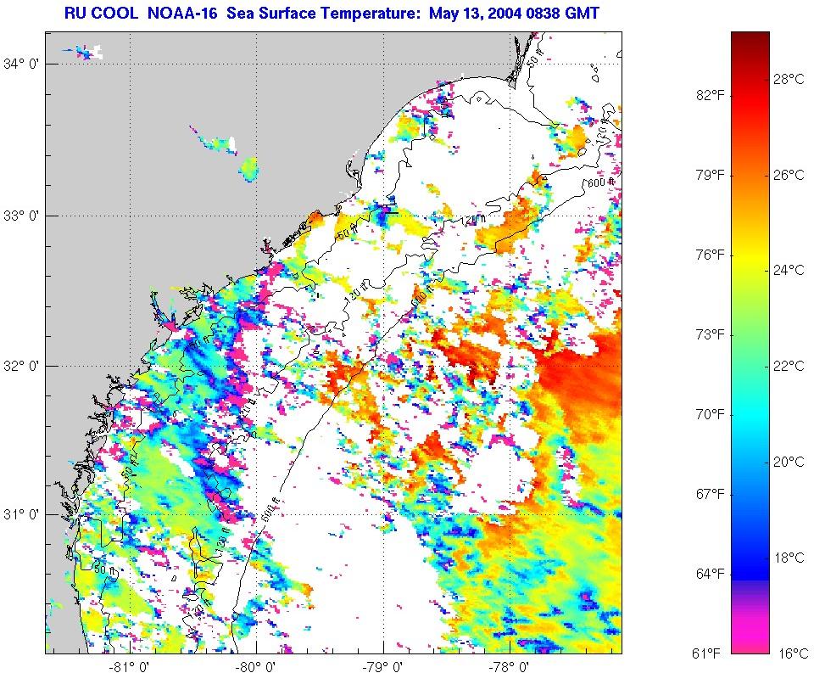This screenshot has height=673, width=814.
Task: Click the -81° 0' longitude label
Action: pos(130,666)
